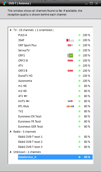Image resolution: width=101 pixels, height=172 pixels.
Task: Select the m1 HD channel
Action: 55,86
